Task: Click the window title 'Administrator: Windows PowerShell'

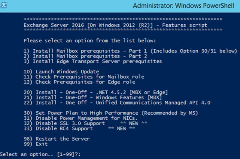Action: point(186,6)
